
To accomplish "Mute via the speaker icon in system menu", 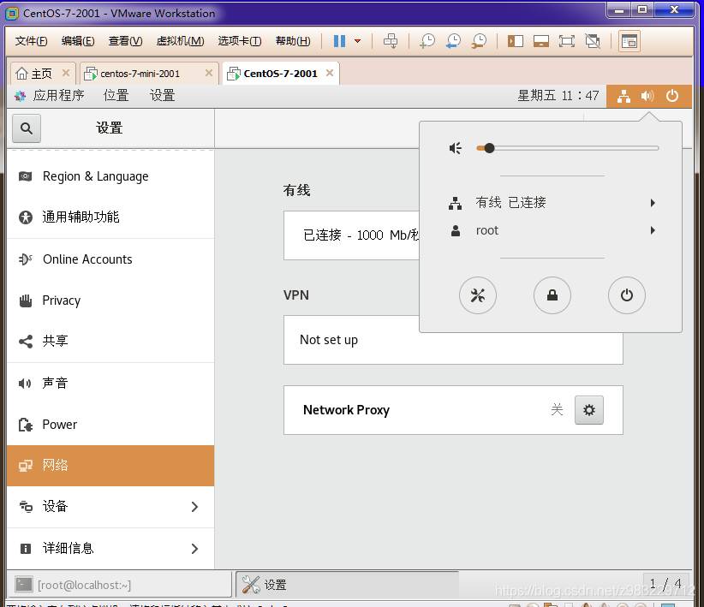I will 456,148.
